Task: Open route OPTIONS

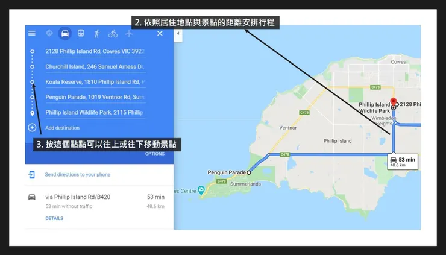Action: pos(155,154)
